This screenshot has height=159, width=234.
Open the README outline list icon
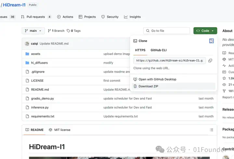[212, 130]
